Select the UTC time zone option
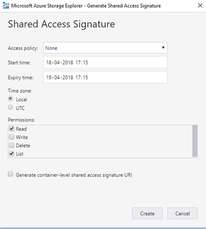 [10, 107]
